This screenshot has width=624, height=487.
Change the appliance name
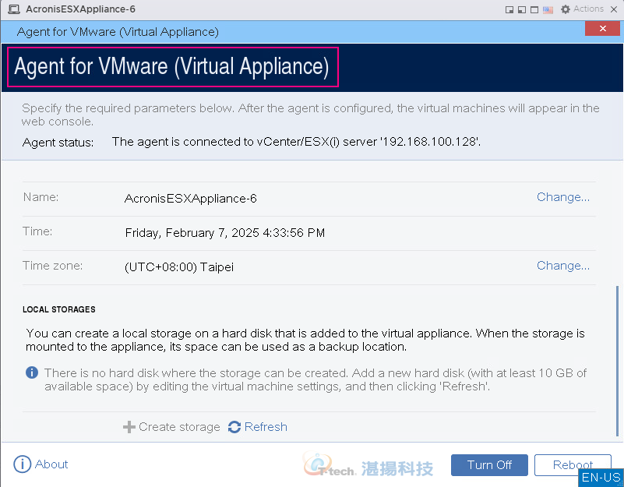point(562,197)
